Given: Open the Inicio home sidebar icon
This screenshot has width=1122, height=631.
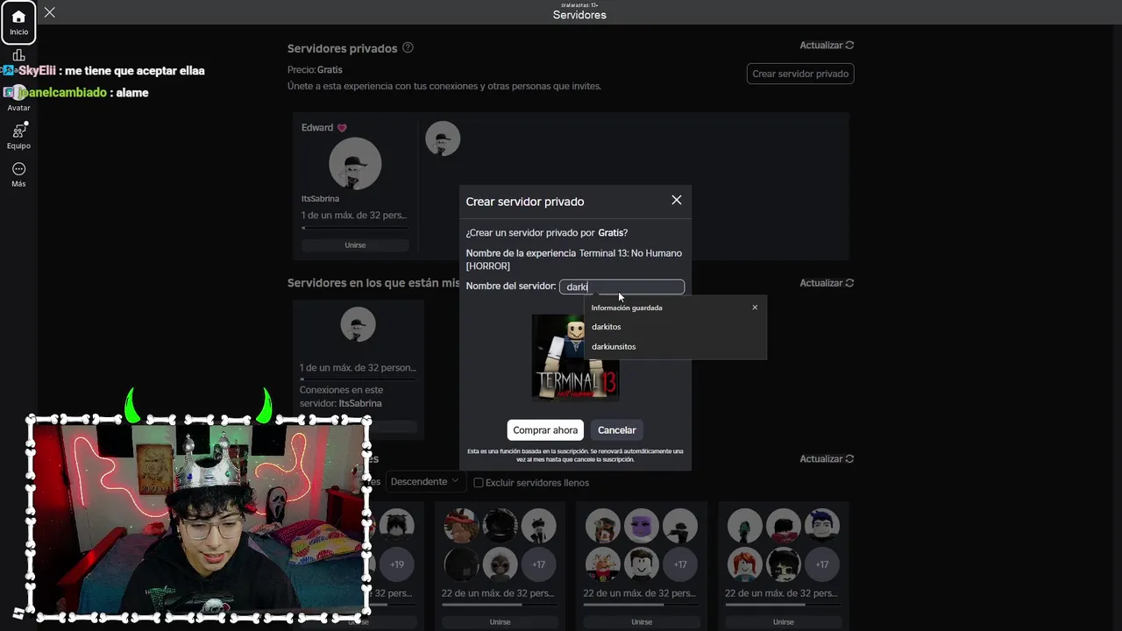Looking at the screenshot, I should [18, 23].
